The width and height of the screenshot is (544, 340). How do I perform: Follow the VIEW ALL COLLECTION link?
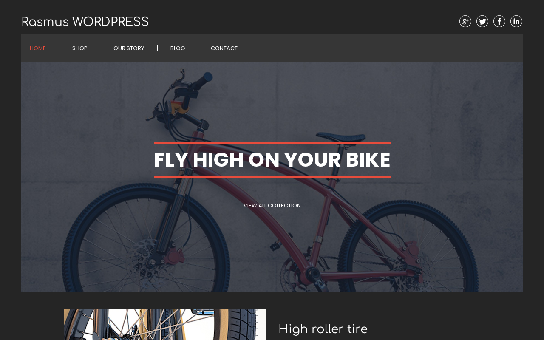click(272, 206)
